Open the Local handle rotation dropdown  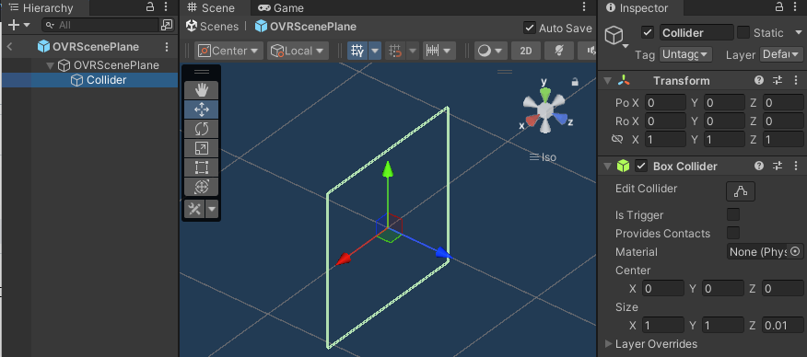298,51
